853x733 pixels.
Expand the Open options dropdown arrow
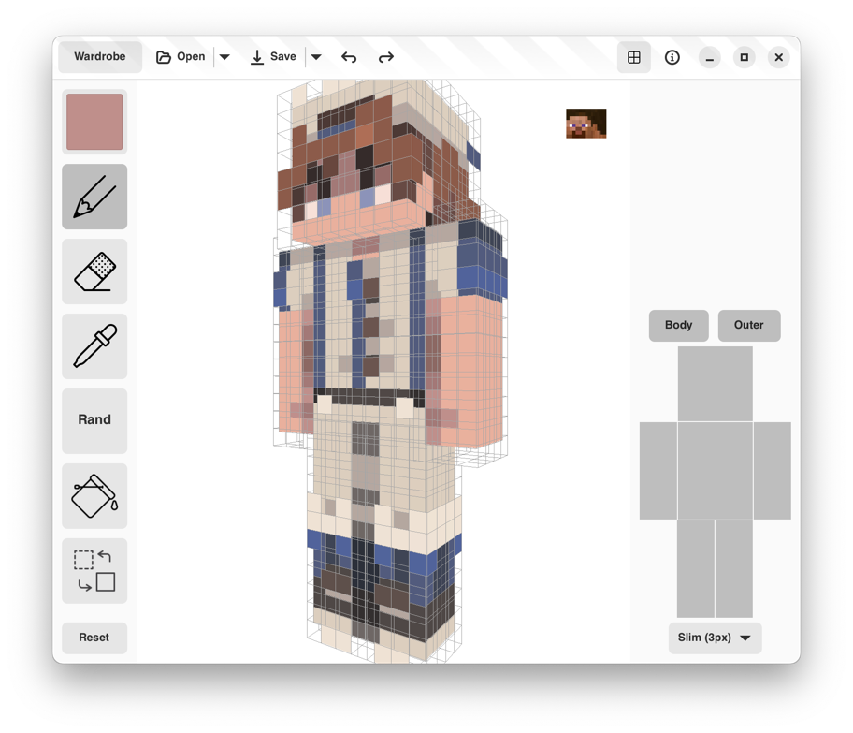click(x=224, y=56)
